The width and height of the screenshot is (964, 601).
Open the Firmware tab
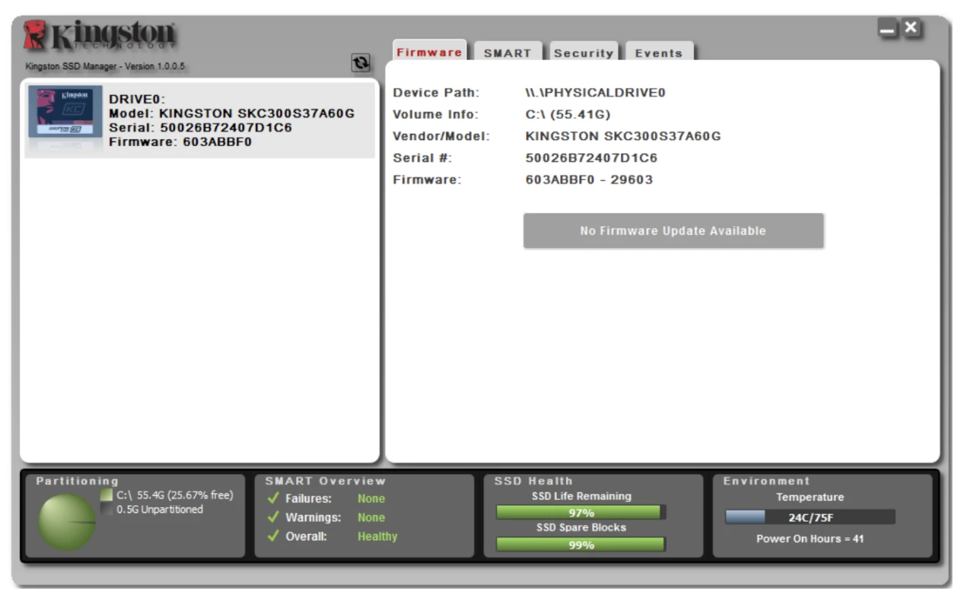click(429, 52)
